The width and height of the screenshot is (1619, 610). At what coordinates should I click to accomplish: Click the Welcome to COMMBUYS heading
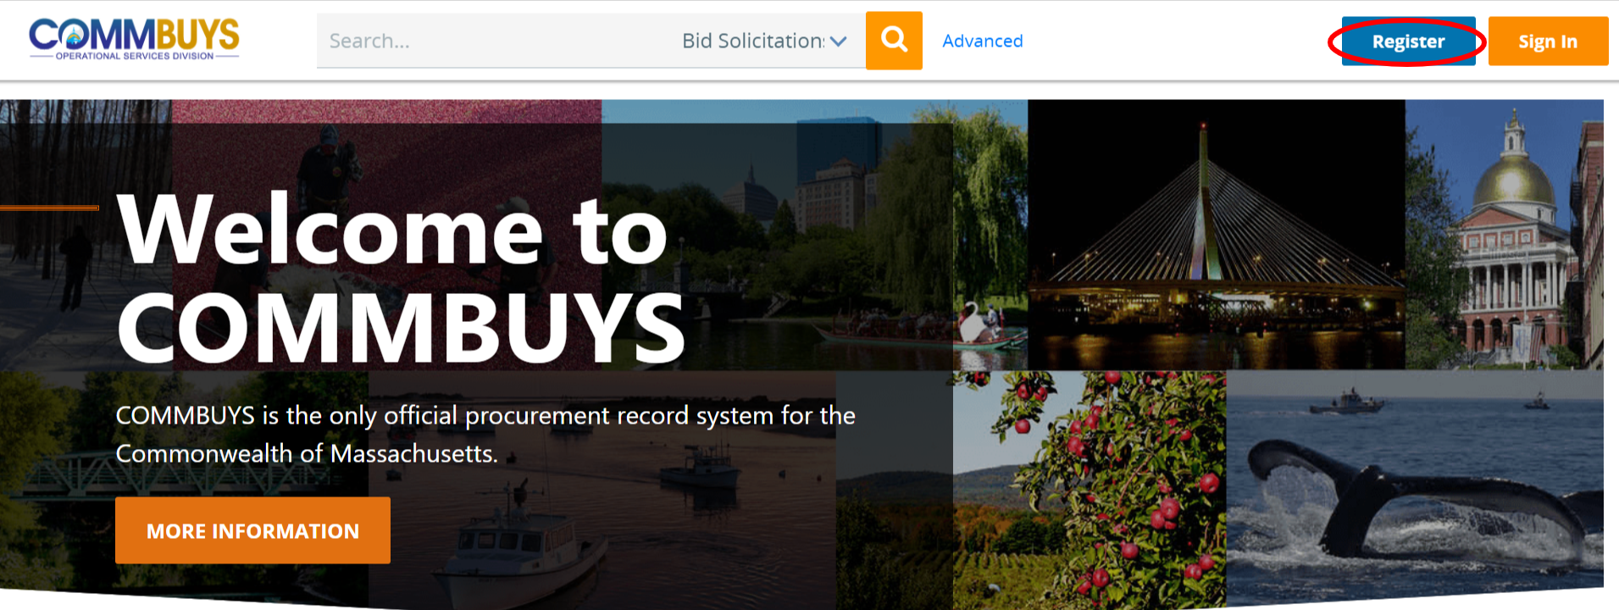click(400, 278)
